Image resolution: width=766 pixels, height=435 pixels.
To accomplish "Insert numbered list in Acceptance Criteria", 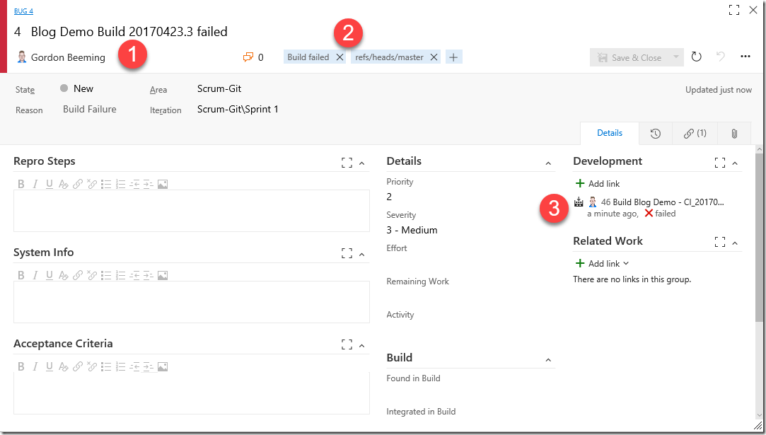I will click(x=120, y=366).
